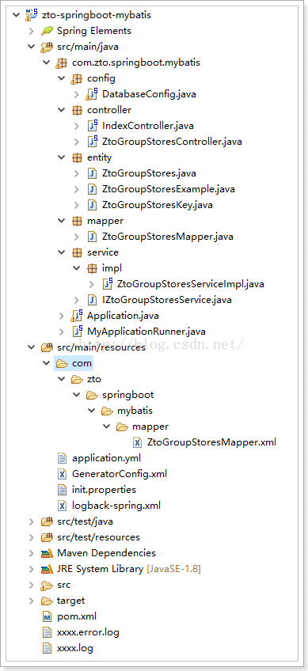This screenshot has width=308, height=671.
Task: Select the mybatis resources folder
Action: [x=135, y=411]
